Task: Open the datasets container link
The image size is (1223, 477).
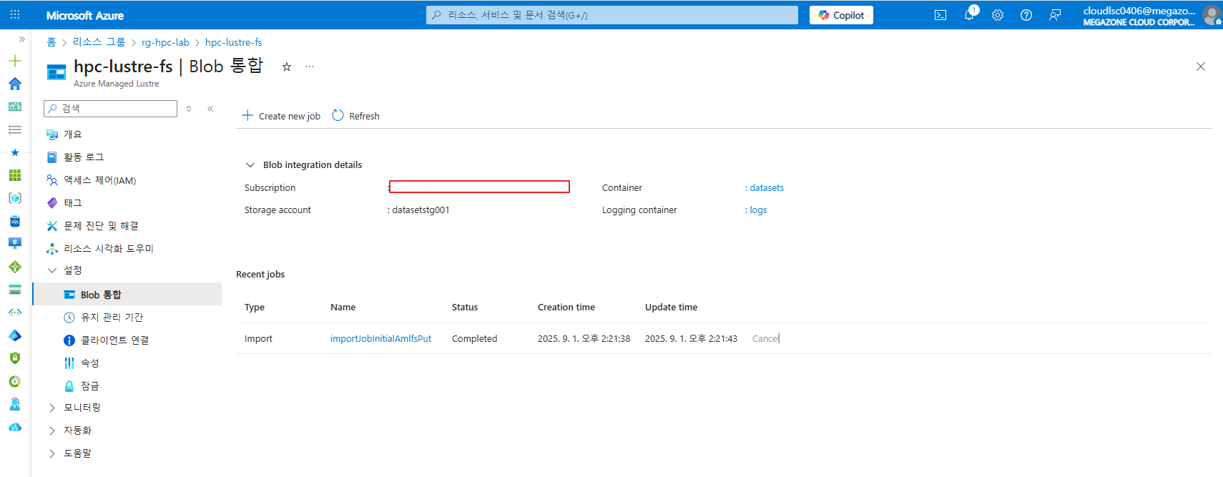Action: [x=767, y=188]
